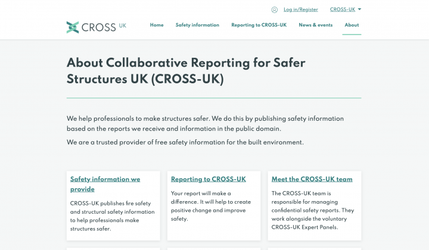
Task: Click the CROSS UK logo
Action: coord(97,27)
